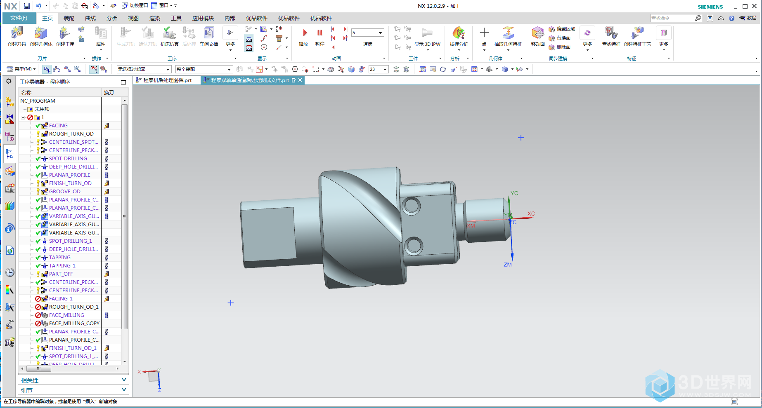Open the 程泰机后处理图档.prt document tab

click(167, 80)
